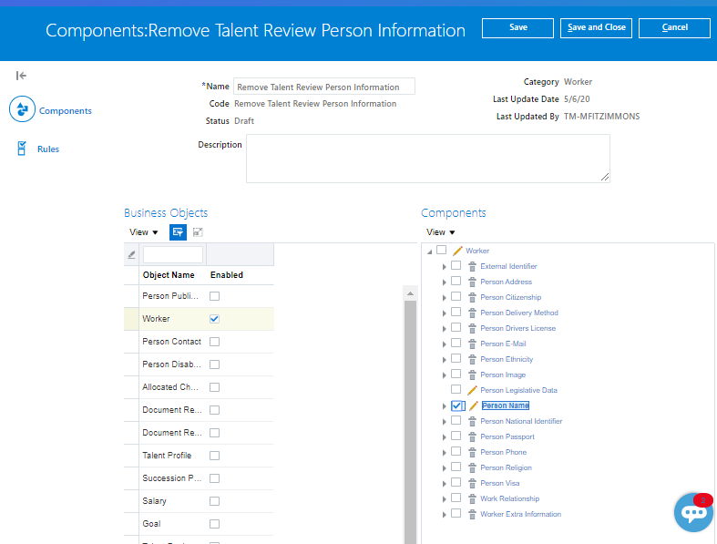
Task: Click trash icon for External Identifier
Action: coord(472,266)
